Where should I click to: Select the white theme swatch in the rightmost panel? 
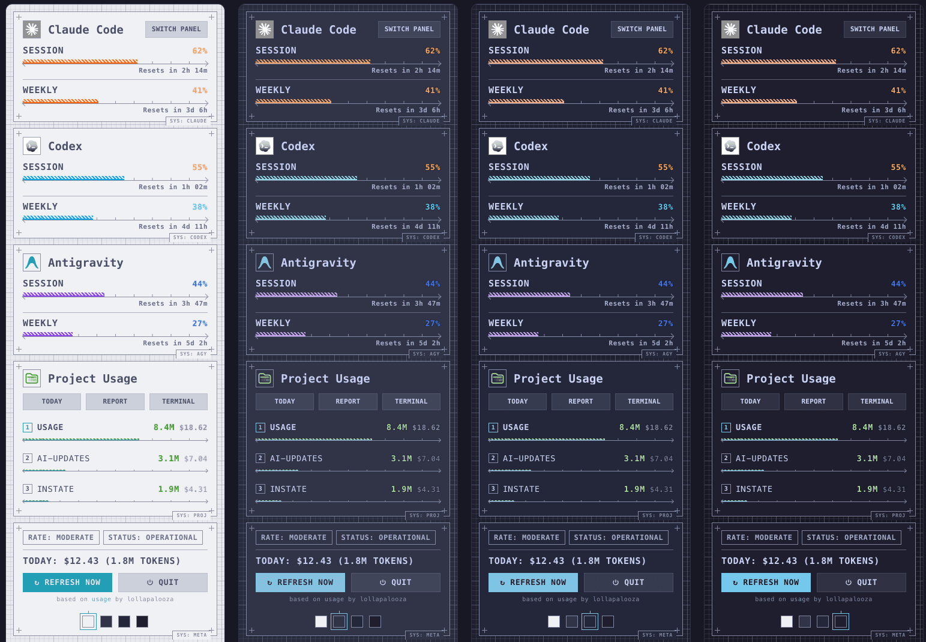[x=787, y=622]
